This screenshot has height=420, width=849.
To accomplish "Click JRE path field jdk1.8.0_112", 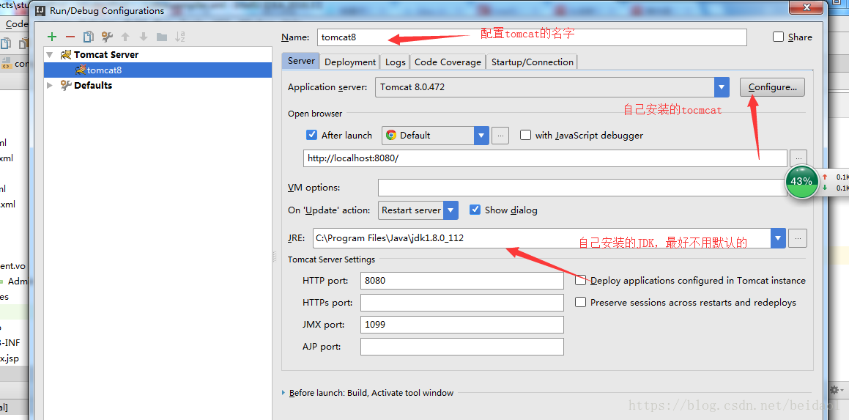I will click(542, 238).
